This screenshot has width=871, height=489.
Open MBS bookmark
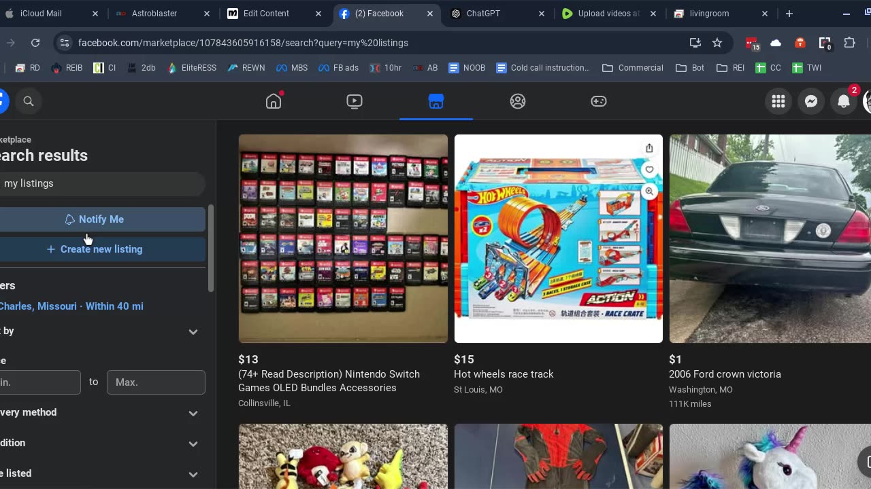click(x=292, y=68)
